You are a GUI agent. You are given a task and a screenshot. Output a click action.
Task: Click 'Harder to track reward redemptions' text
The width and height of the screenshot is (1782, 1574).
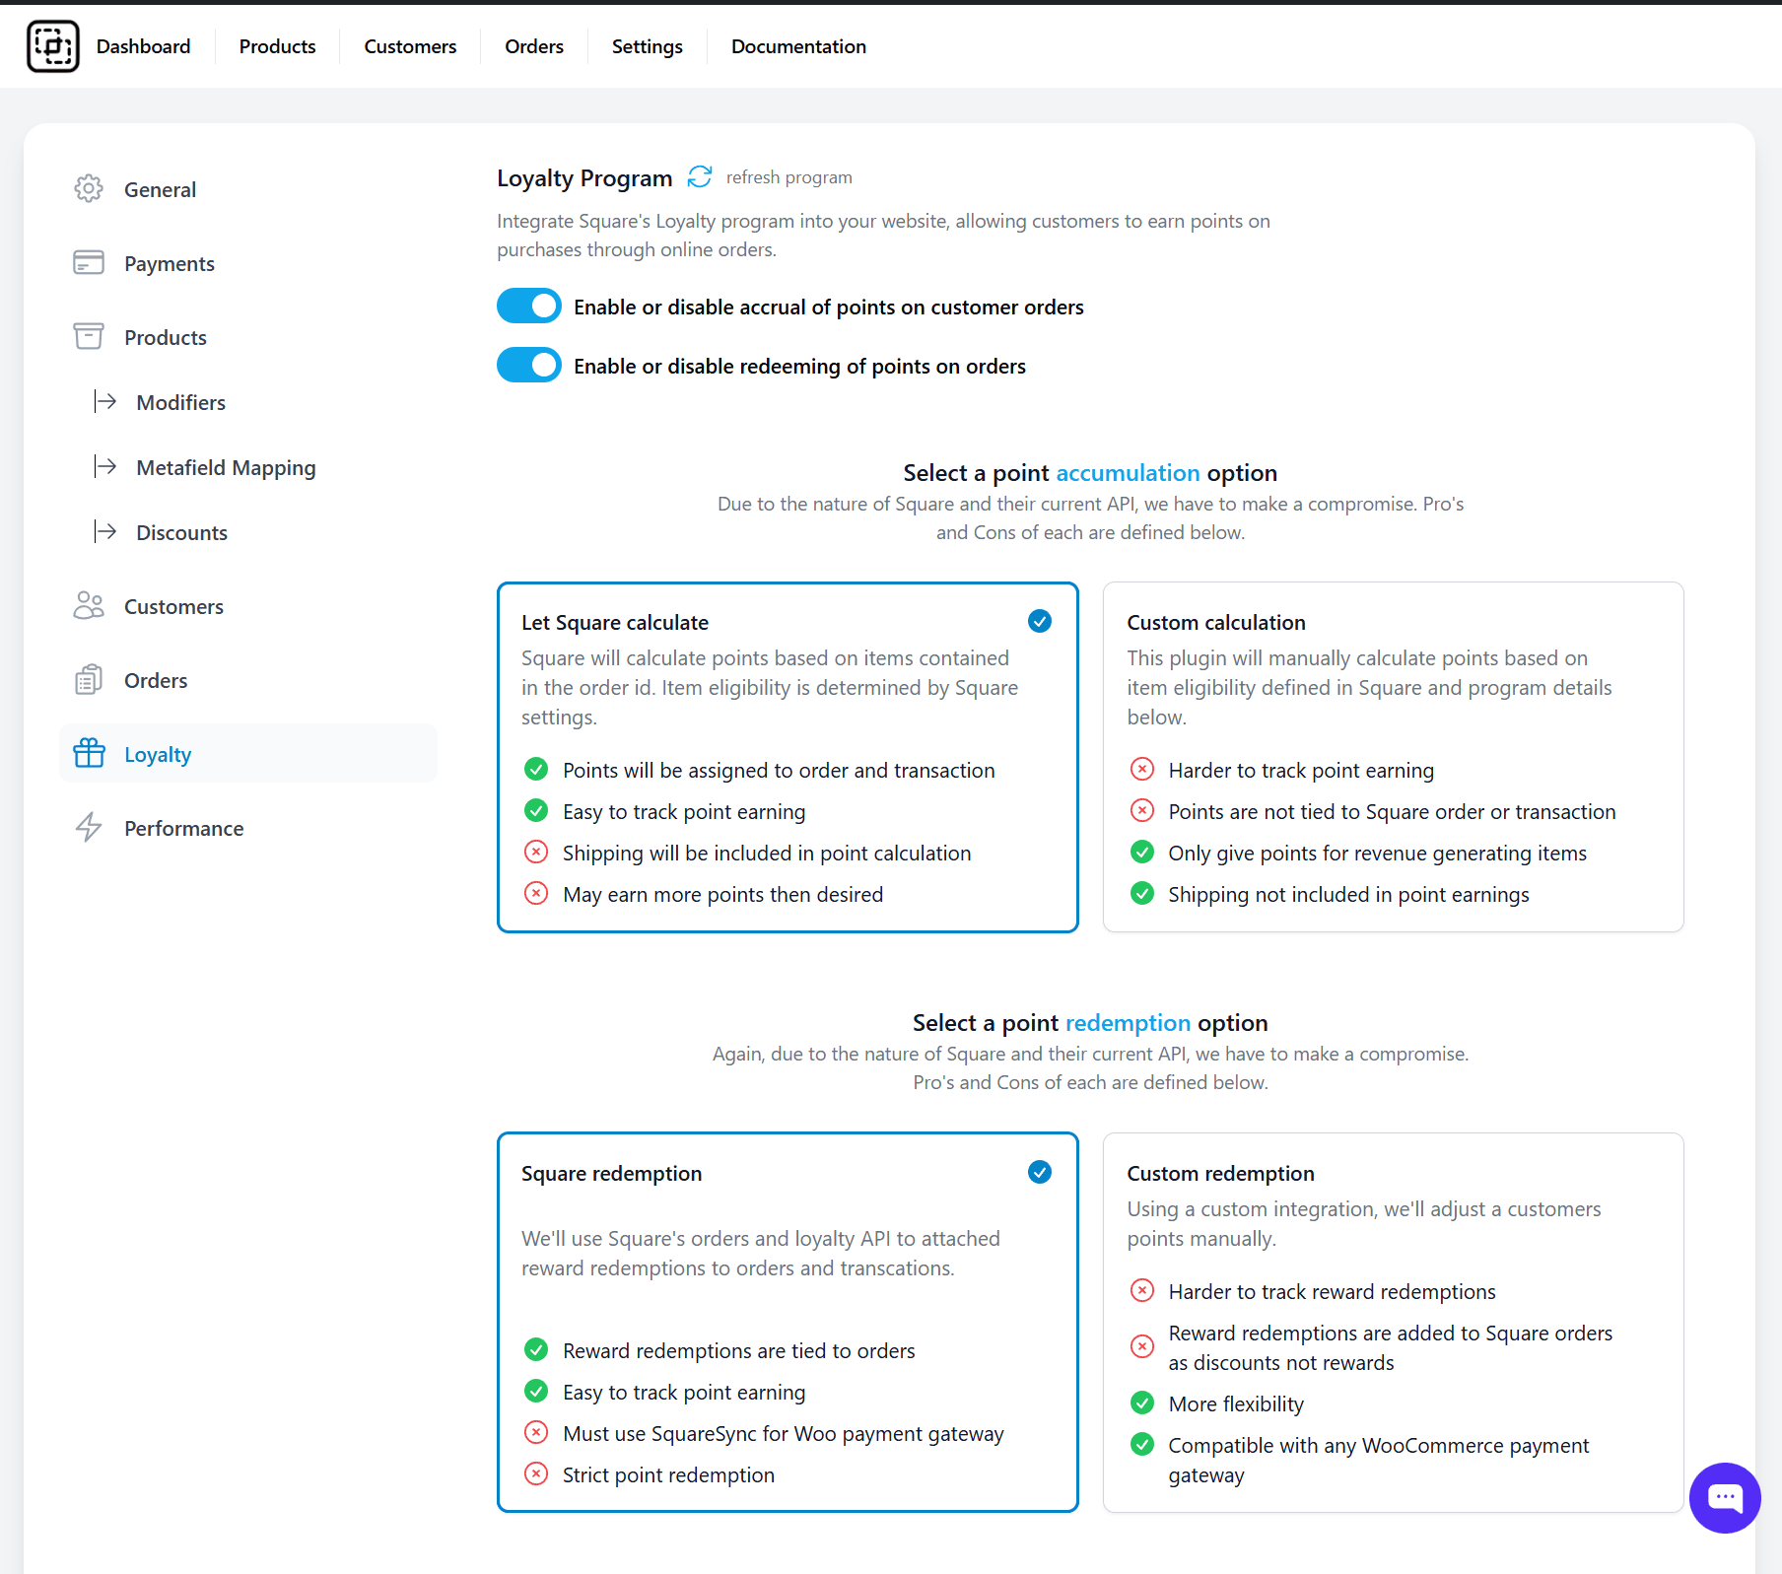pyautogui.click(x=1332, y=1291)
